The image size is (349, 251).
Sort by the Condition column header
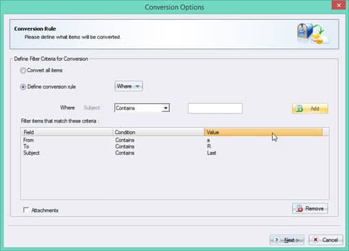(158, 132)
